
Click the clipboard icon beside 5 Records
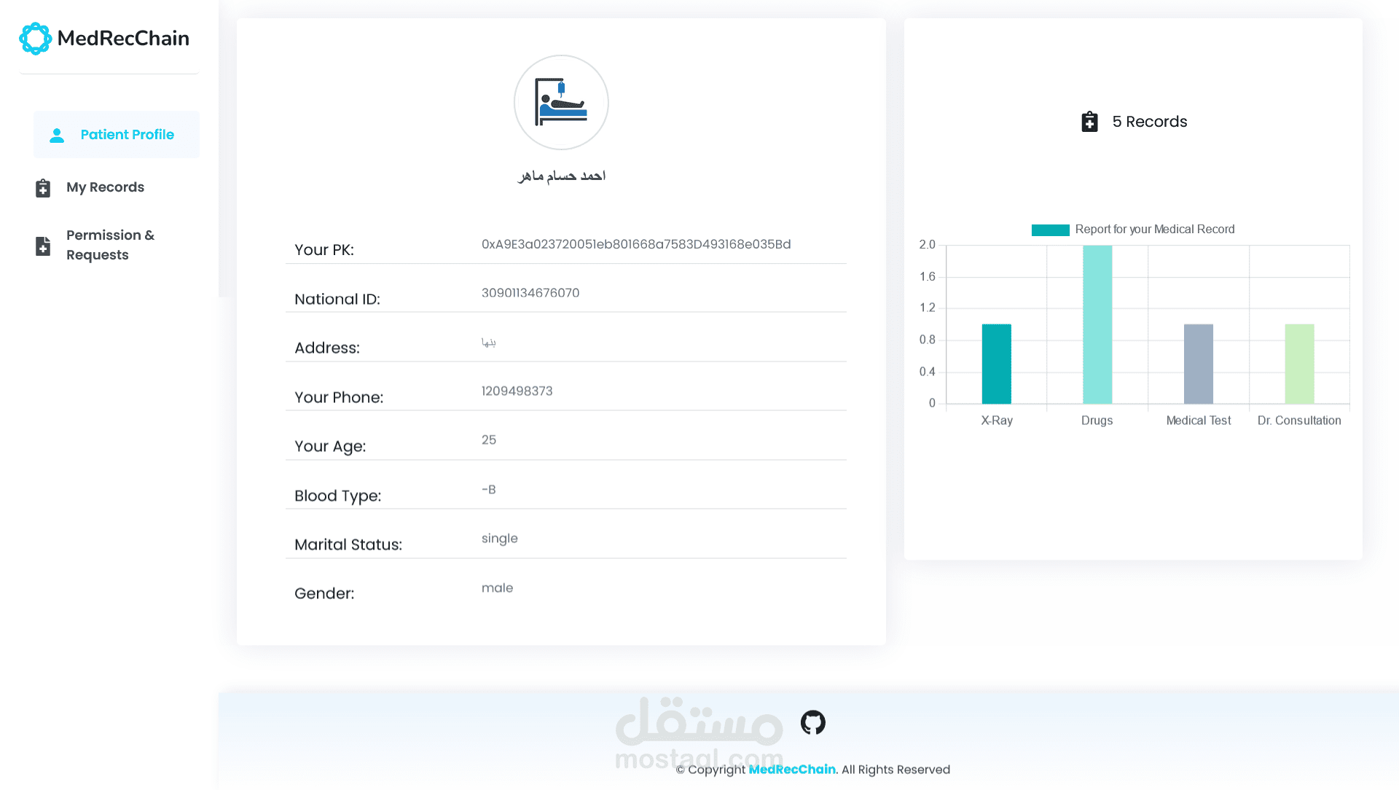tap(1089, 122)
